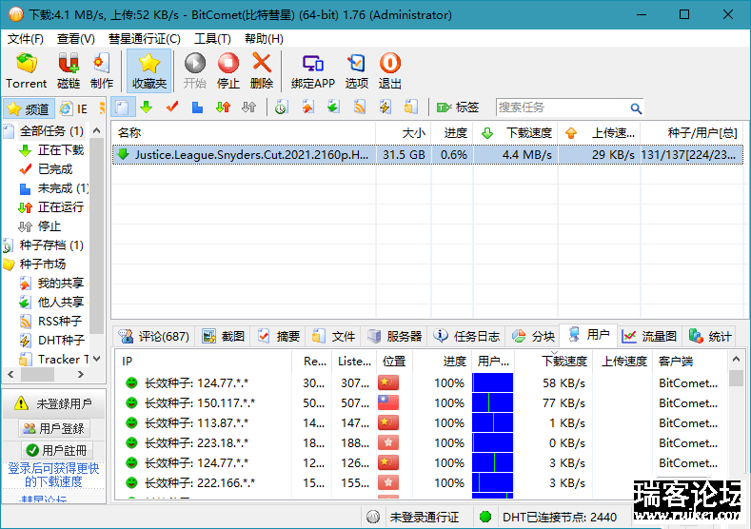
Task: Select peer row 长效种子: 223.18.*.*
Action: pos(422,442)
